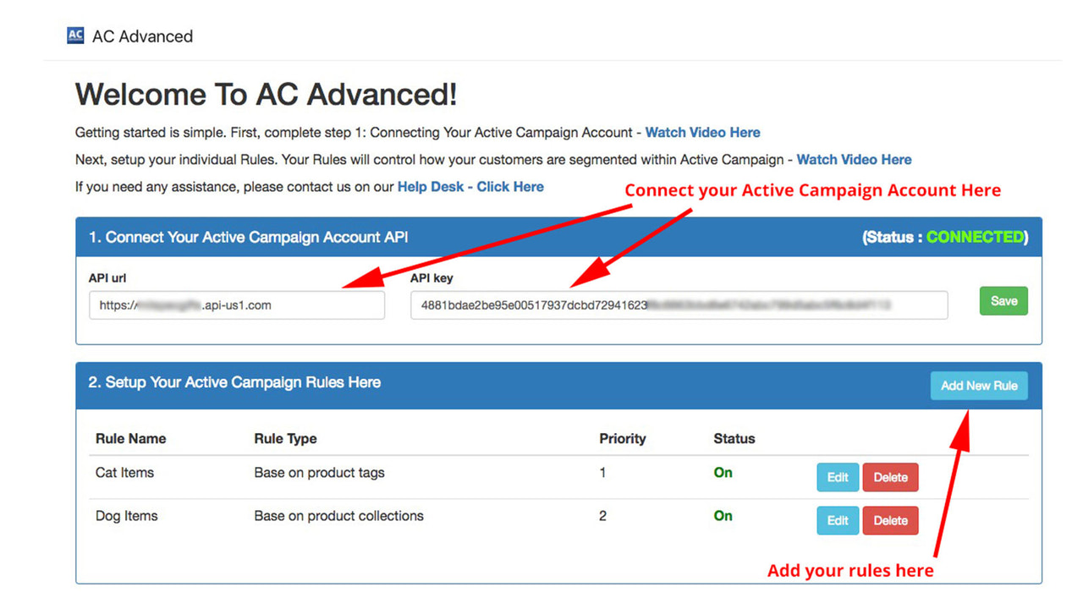Click the AC Advanced header title

point(142,36)
